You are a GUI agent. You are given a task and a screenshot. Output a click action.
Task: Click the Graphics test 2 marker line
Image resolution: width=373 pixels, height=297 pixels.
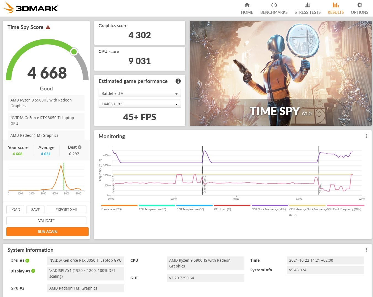203,170
